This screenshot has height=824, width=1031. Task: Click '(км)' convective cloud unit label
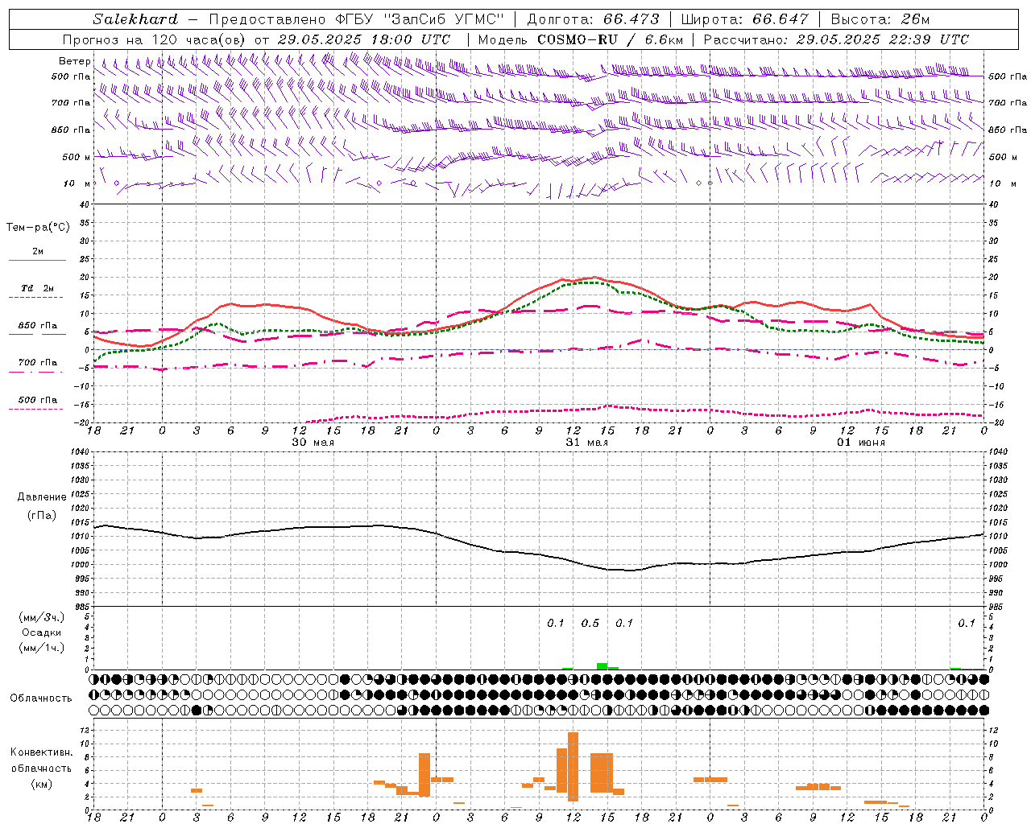(x=41, y=784)
